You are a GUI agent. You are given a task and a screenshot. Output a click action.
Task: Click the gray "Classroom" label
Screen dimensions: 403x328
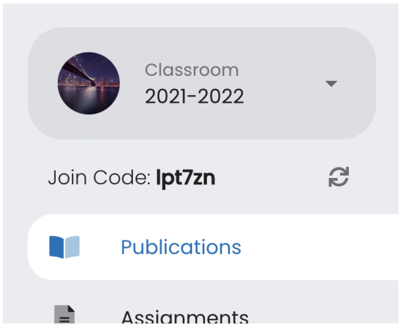(191, 70)
